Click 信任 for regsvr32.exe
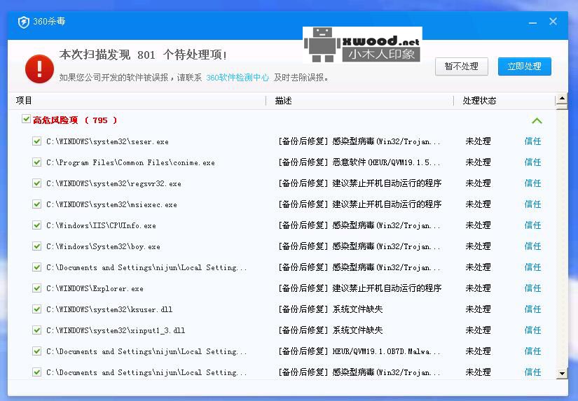Screen dimensions: 578x401 pyautogui.click(x=532, y=183)
